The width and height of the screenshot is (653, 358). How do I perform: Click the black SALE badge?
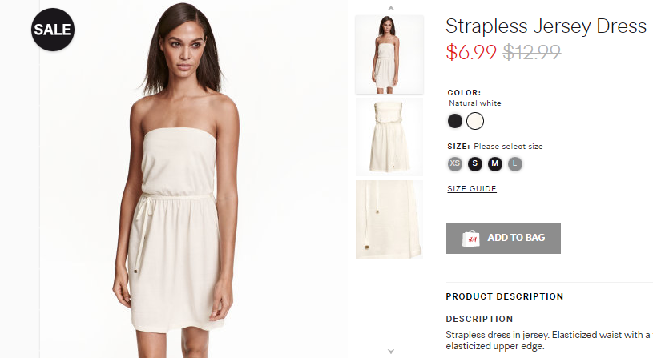point(53,30)
